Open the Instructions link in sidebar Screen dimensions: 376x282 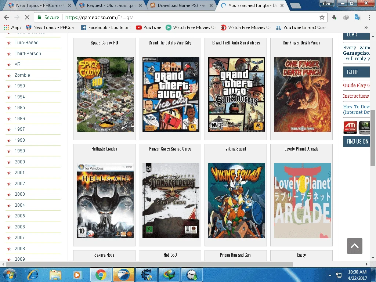(356, 96)
